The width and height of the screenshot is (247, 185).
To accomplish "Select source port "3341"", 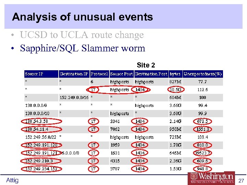I will coord(115,121).
